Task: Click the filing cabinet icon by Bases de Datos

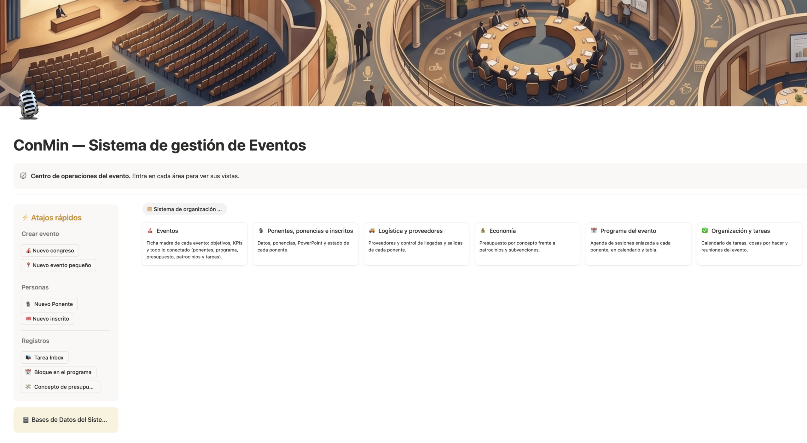Action: 26,420
